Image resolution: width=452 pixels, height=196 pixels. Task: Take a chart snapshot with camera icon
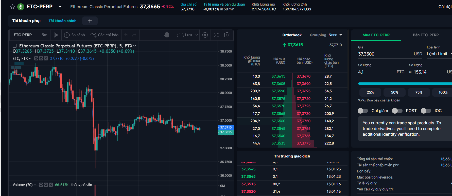pyautogui.click(x=227, y=35)
